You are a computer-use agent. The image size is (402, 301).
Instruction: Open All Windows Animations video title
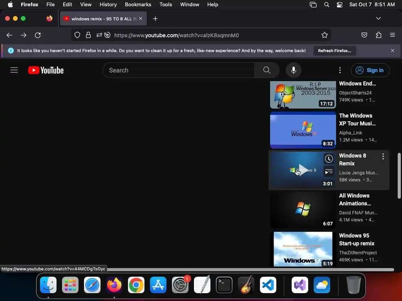point(355,199)
